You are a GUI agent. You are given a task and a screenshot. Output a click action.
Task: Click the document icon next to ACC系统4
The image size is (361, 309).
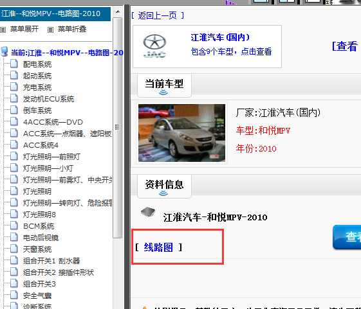[x=14, y=145]
